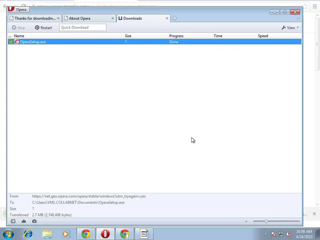320x240 pixels.
Task: Switch to 'Thanks for downloadin...' tab
Action: [35, 18]
